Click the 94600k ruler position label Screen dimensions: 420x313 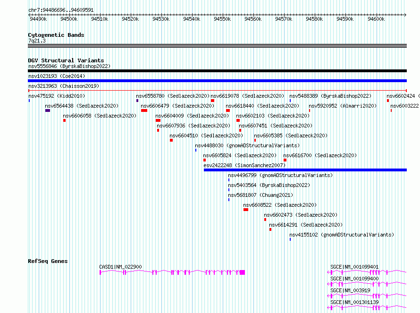(x=376, y=19)
